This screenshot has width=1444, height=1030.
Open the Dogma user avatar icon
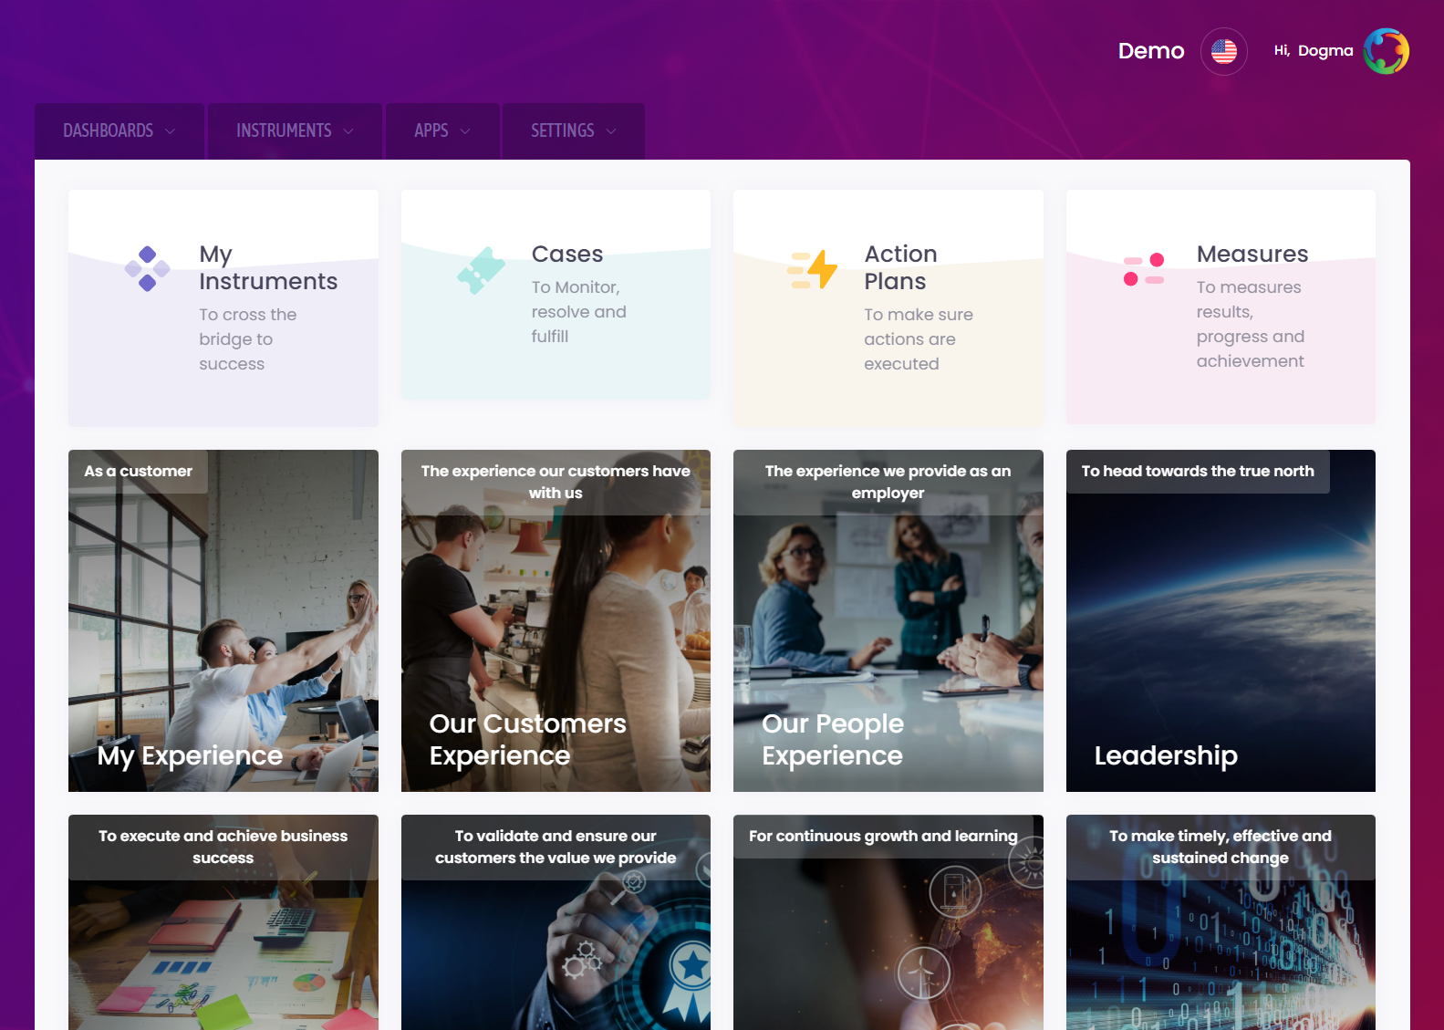[1386, 51]
